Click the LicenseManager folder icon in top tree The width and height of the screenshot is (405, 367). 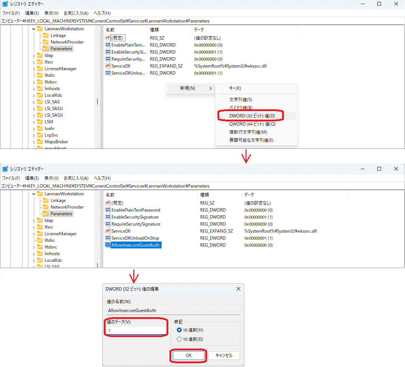click(40, 69)
